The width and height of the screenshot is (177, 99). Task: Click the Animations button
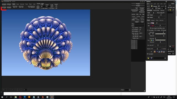4,5
